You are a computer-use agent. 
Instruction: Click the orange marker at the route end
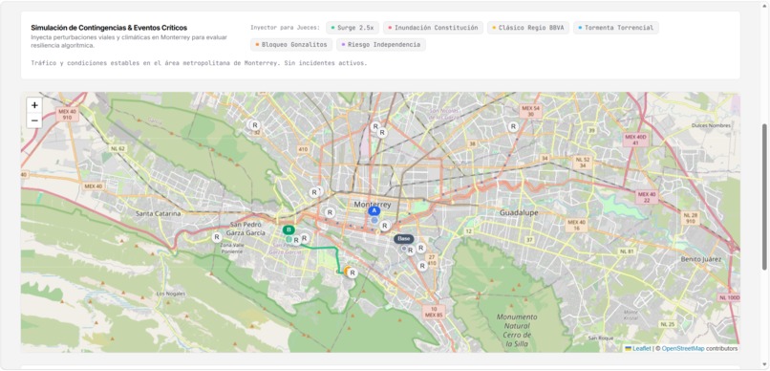click(x=347, y=271)
